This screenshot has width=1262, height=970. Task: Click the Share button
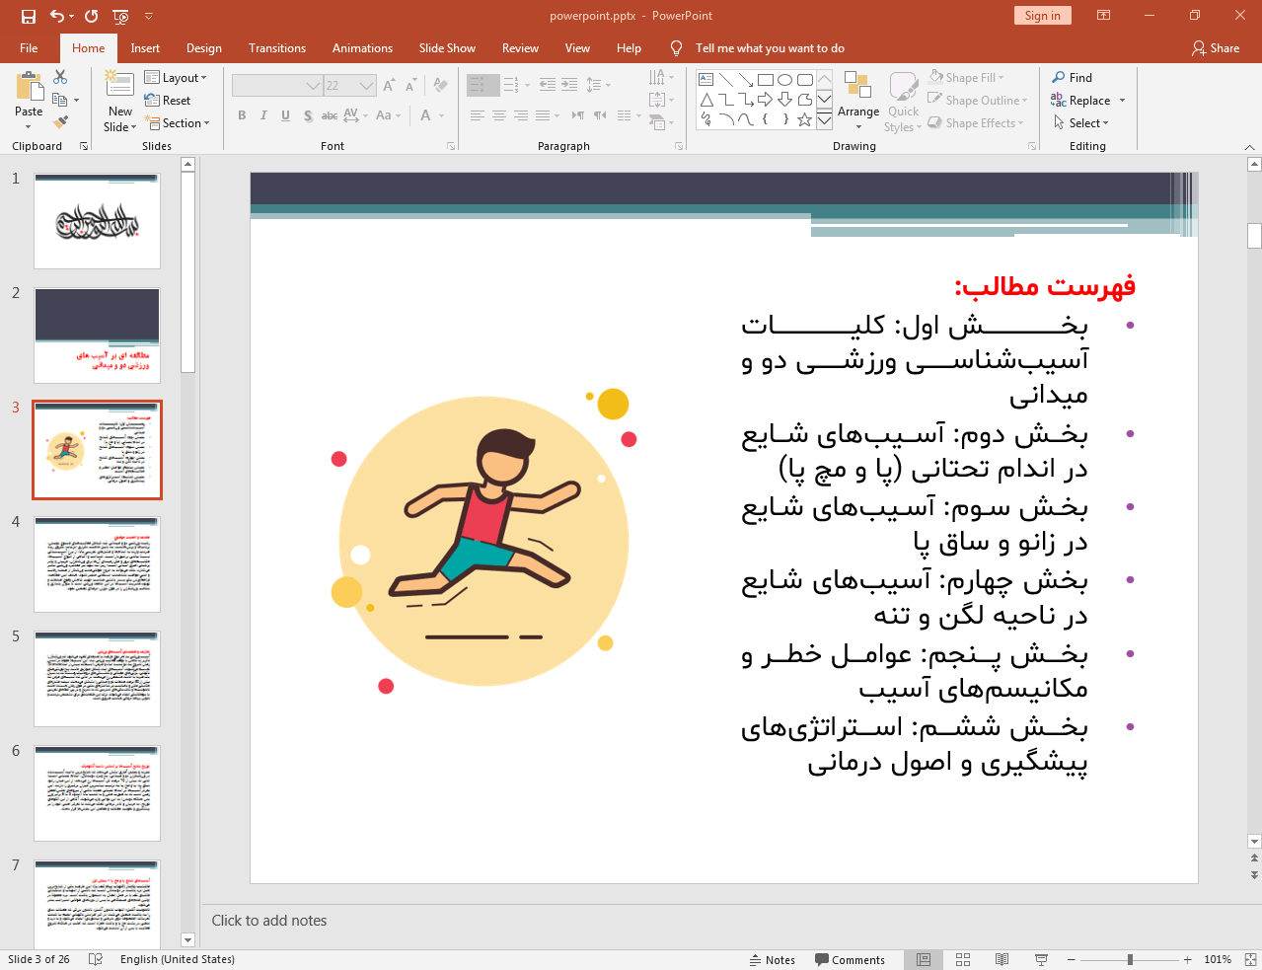[1215, 48]
